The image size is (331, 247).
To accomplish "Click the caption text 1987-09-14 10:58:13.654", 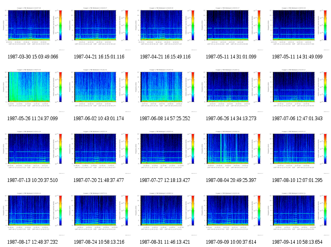I will click(x=297, y=242).
